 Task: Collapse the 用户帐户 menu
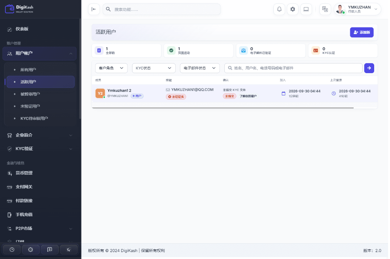[39, 53]
